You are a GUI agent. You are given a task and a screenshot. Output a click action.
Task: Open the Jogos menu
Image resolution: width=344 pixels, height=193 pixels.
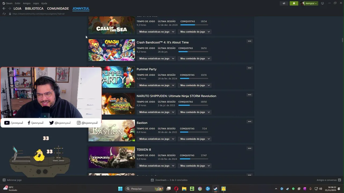point(36,3)
